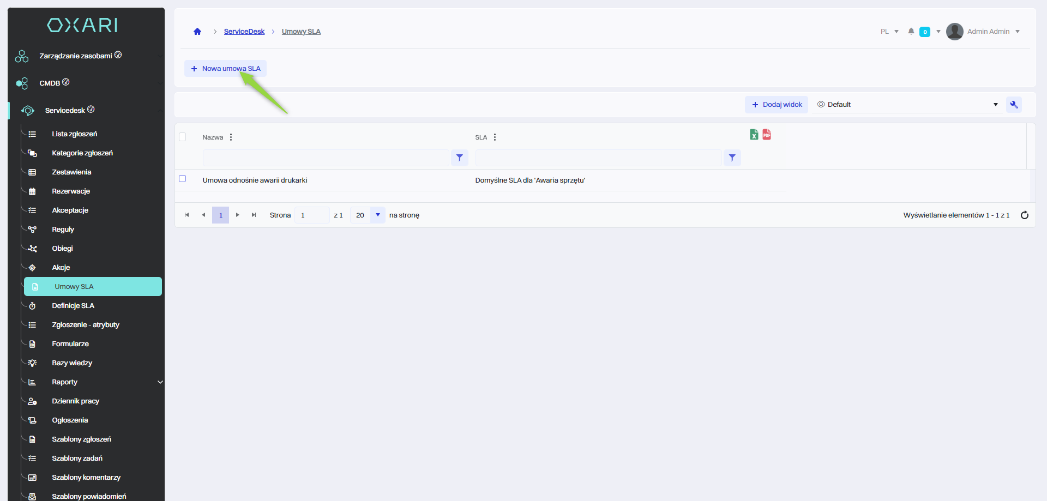Open view settings wrench icon
Viewport: 1047px width, 501px height.
(x=1014, y=105)
